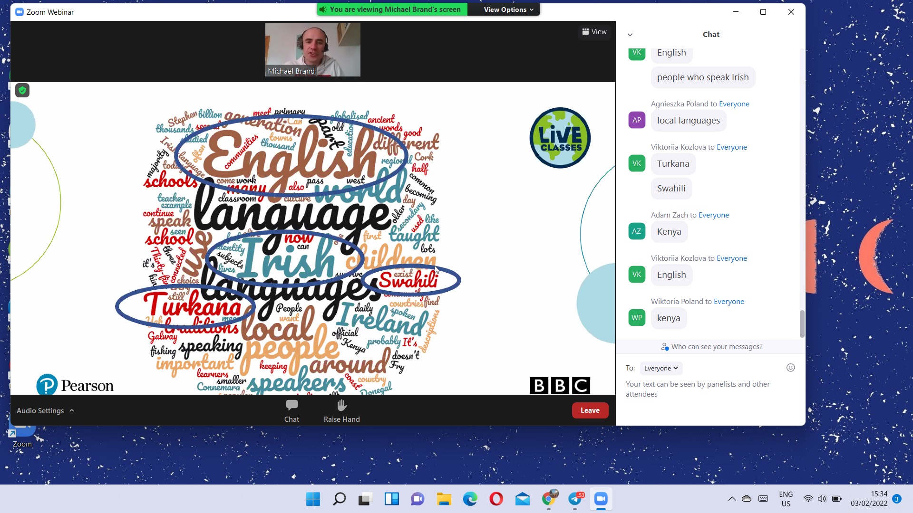913x513 pixels.
Task: Open Microsoft Edge from taskbar
Action: pyautogui.click(x=470, y=499)
